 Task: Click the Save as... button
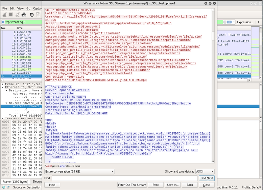pos(172,185)
